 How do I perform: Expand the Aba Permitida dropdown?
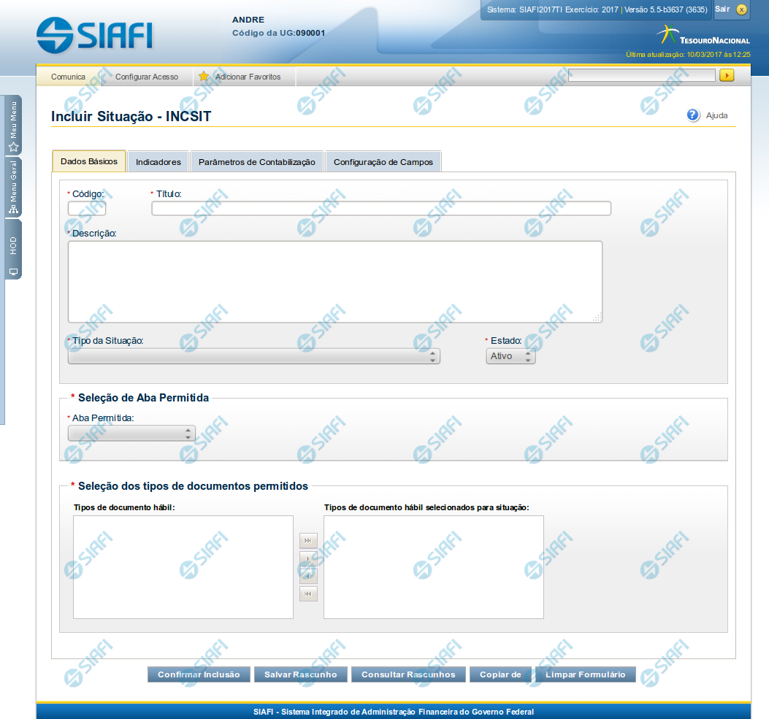click(x=131, y=434)
